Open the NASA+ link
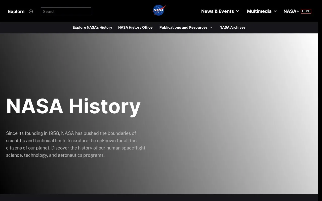This screenshot has width=322, height=201. click(x=291, y=11)
